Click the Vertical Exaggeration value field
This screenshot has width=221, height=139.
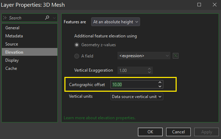(x=132, y=70)
